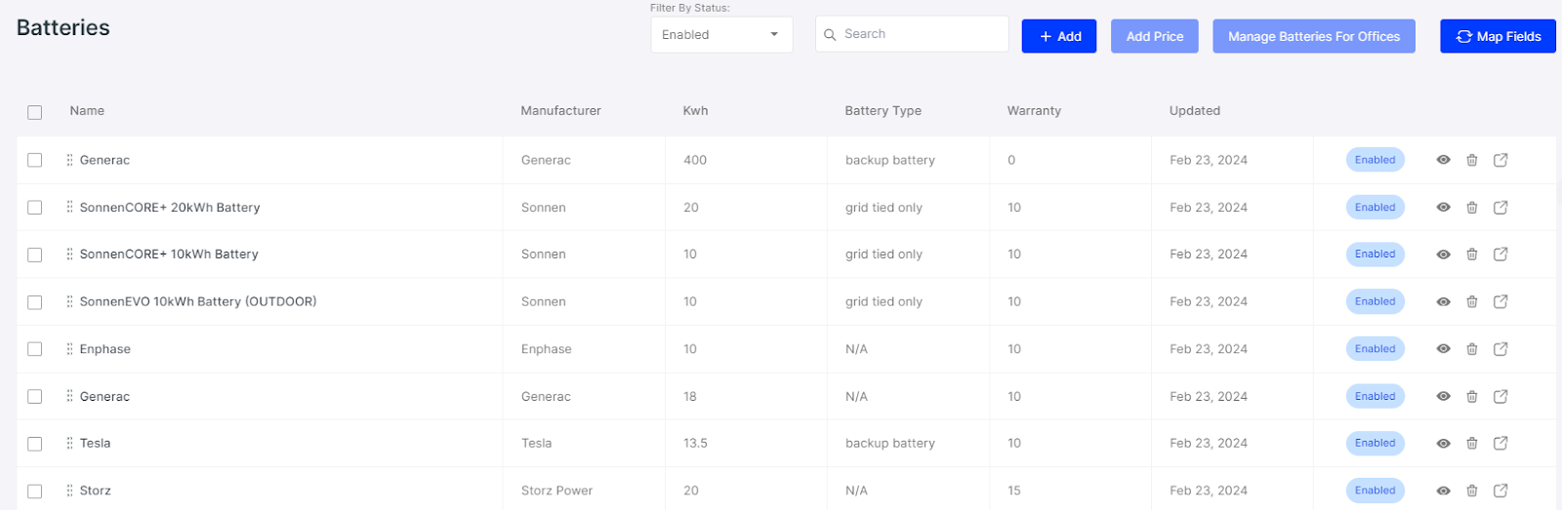Check the SonnenEVO 10kWh Battery (OUTDOOR) checkbox
The height and width of the screenshot is (510, 1562).
click(x=35, y=302)
